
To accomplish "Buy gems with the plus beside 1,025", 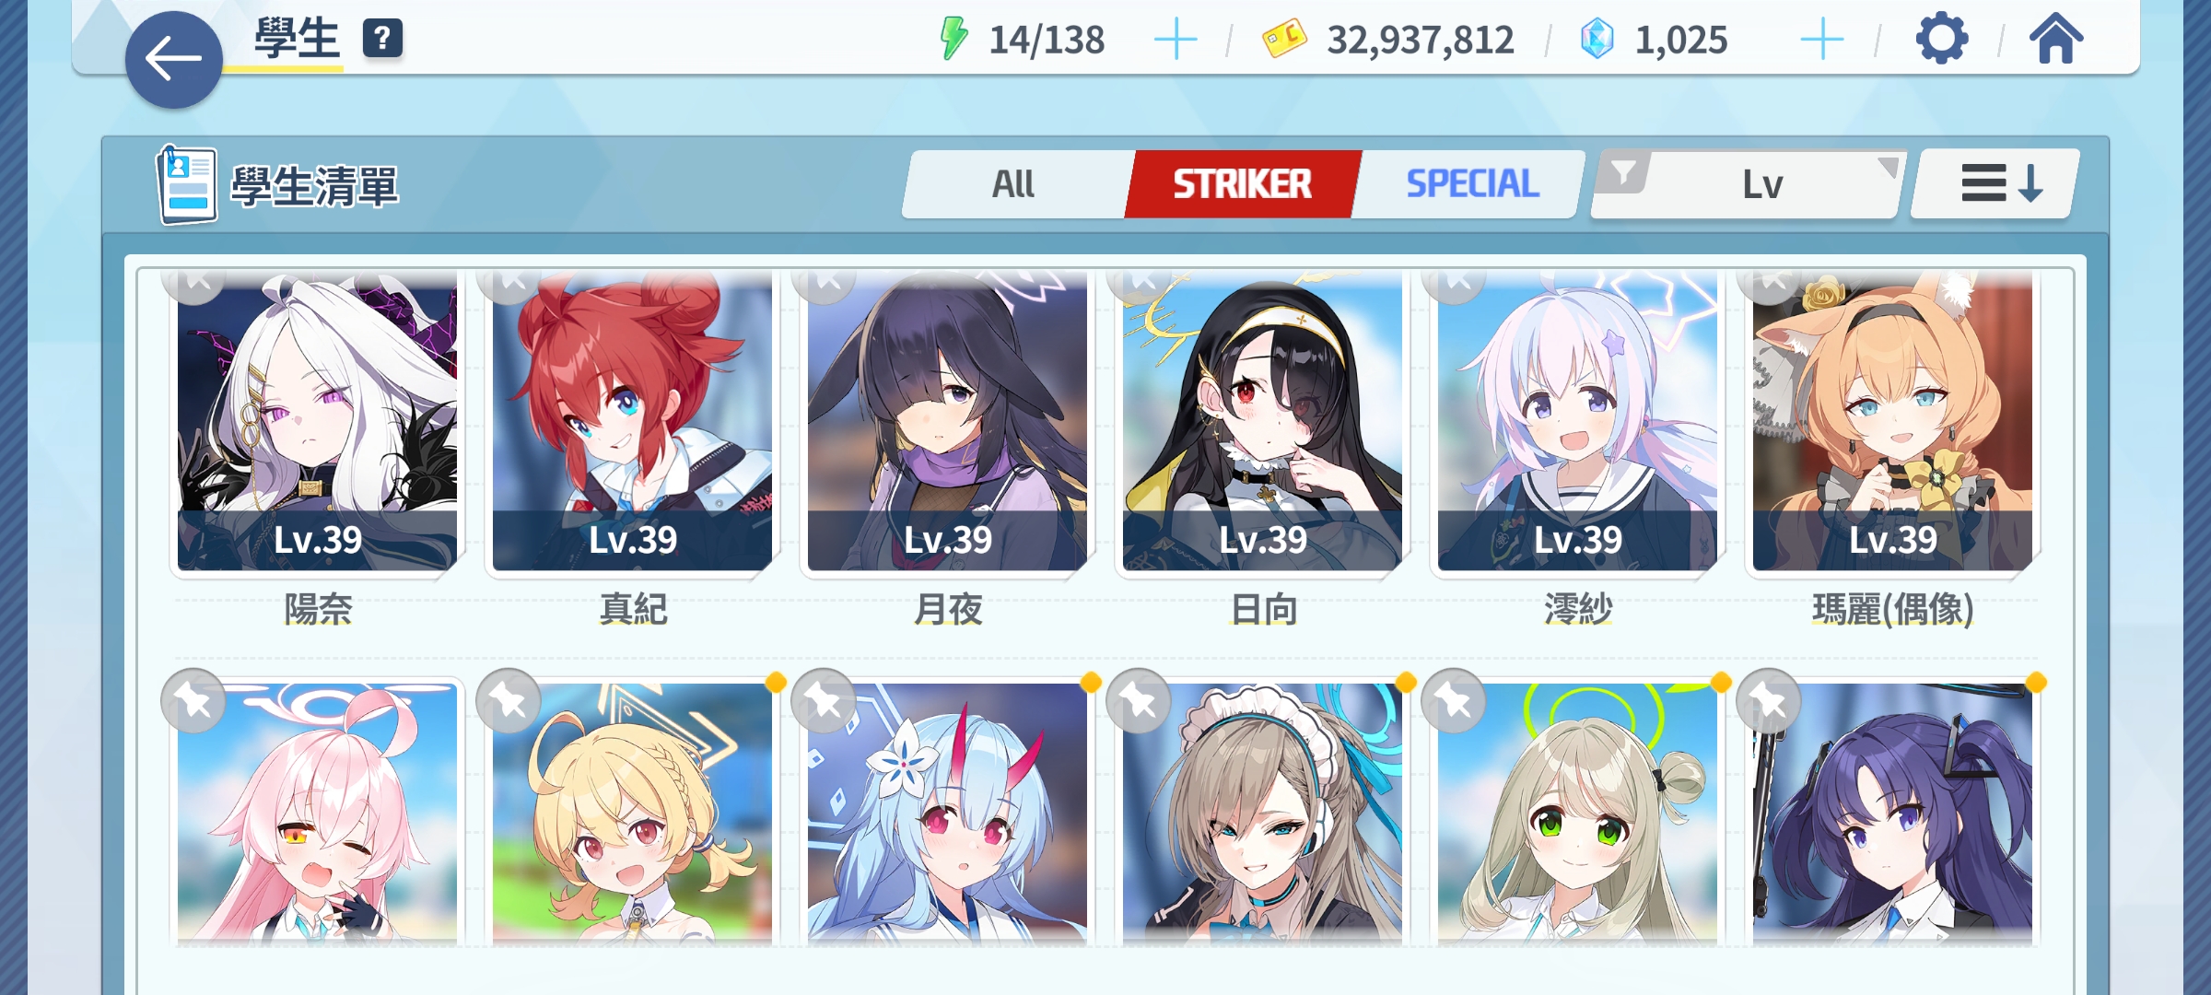I will pos(1821,41).
